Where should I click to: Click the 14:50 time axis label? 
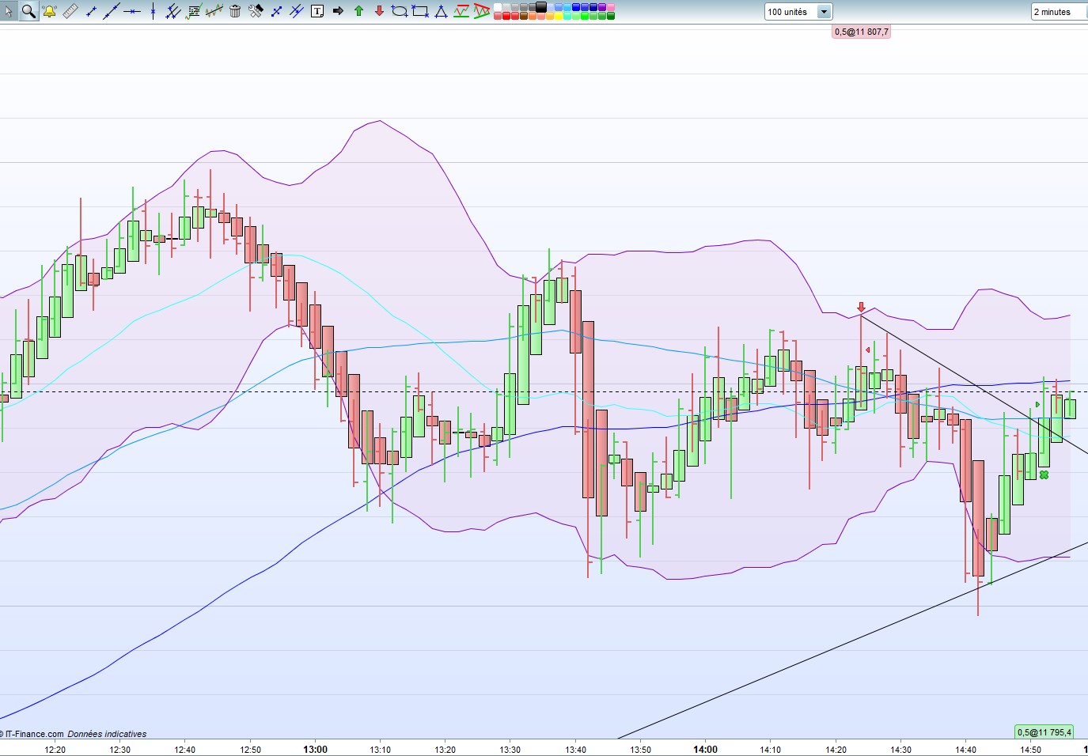(1030, 750)
